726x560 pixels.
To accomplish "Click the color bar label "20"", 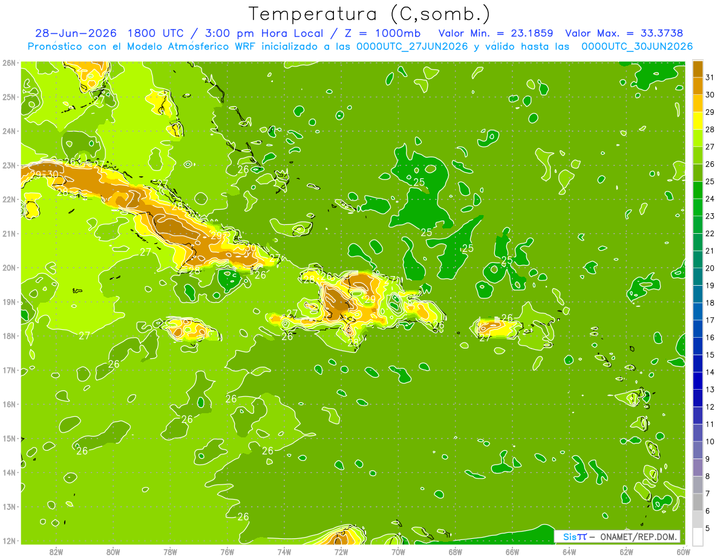I will coord(710,268).
